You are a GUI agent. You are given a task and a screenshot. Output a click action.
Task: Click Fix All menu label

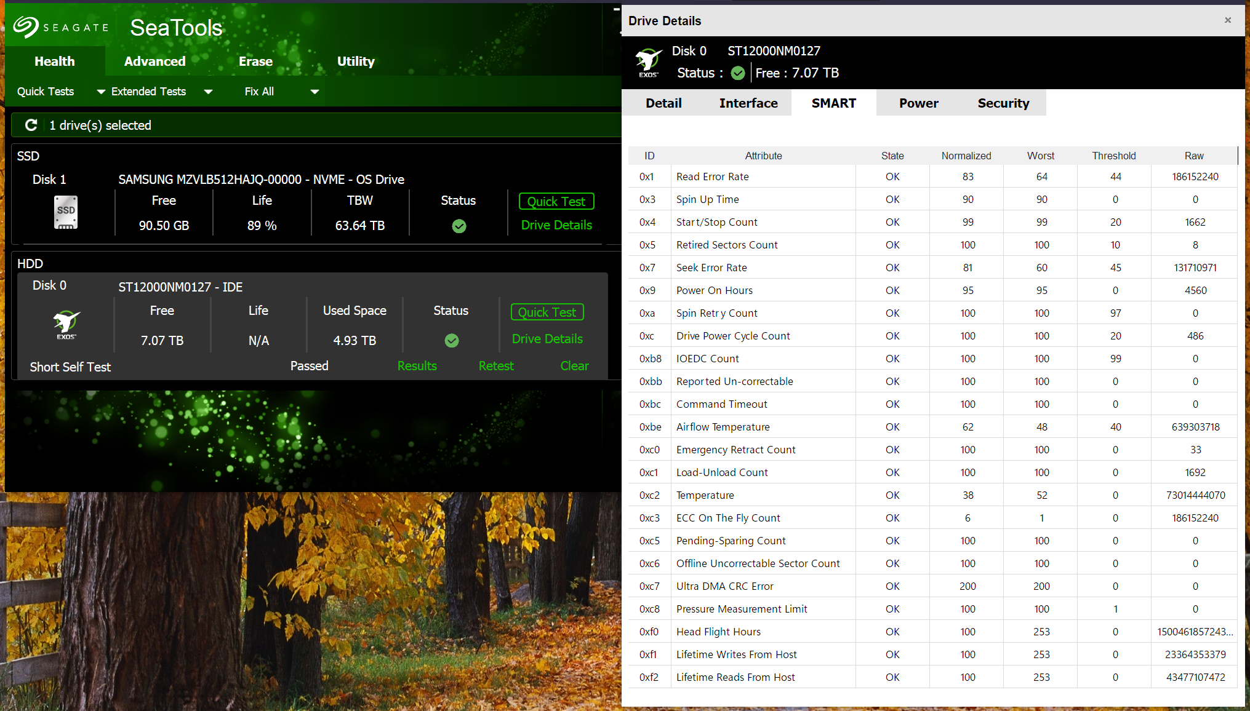[x=259, y=92]
